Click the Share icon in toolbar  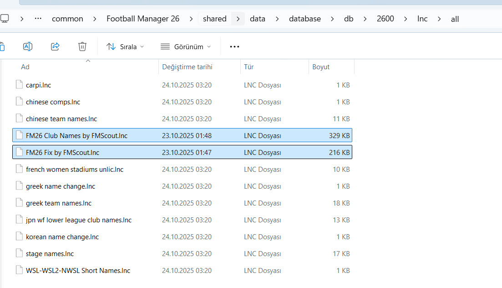[x=55, y=46]
